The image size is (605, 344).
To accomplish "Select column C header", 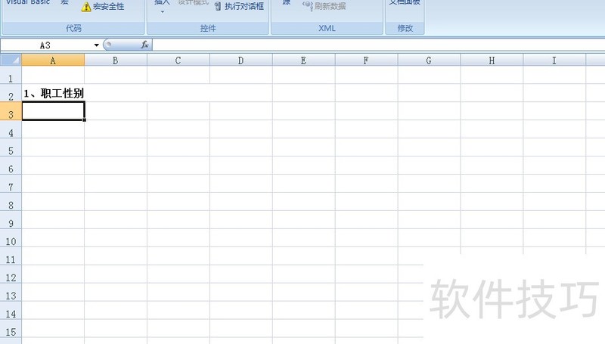I will tap(178, 60).
